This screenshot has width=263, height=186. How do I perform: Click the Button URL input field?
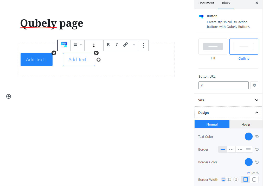[223, 85]
